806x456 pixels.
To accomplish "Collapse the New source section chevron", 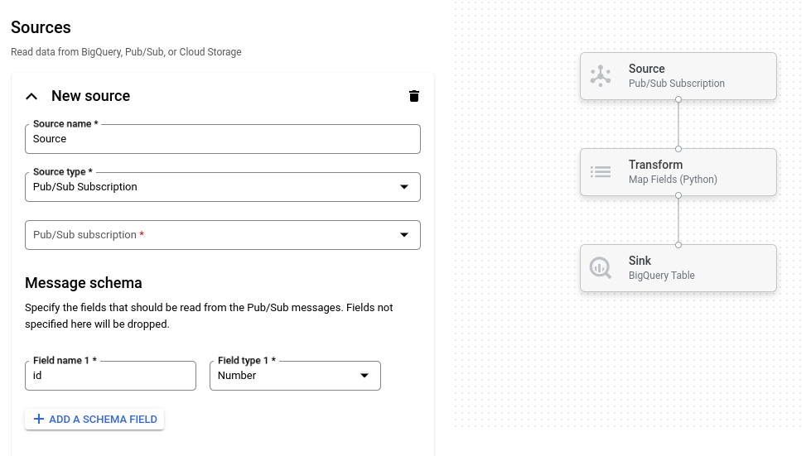I will [x=31, y=96].
